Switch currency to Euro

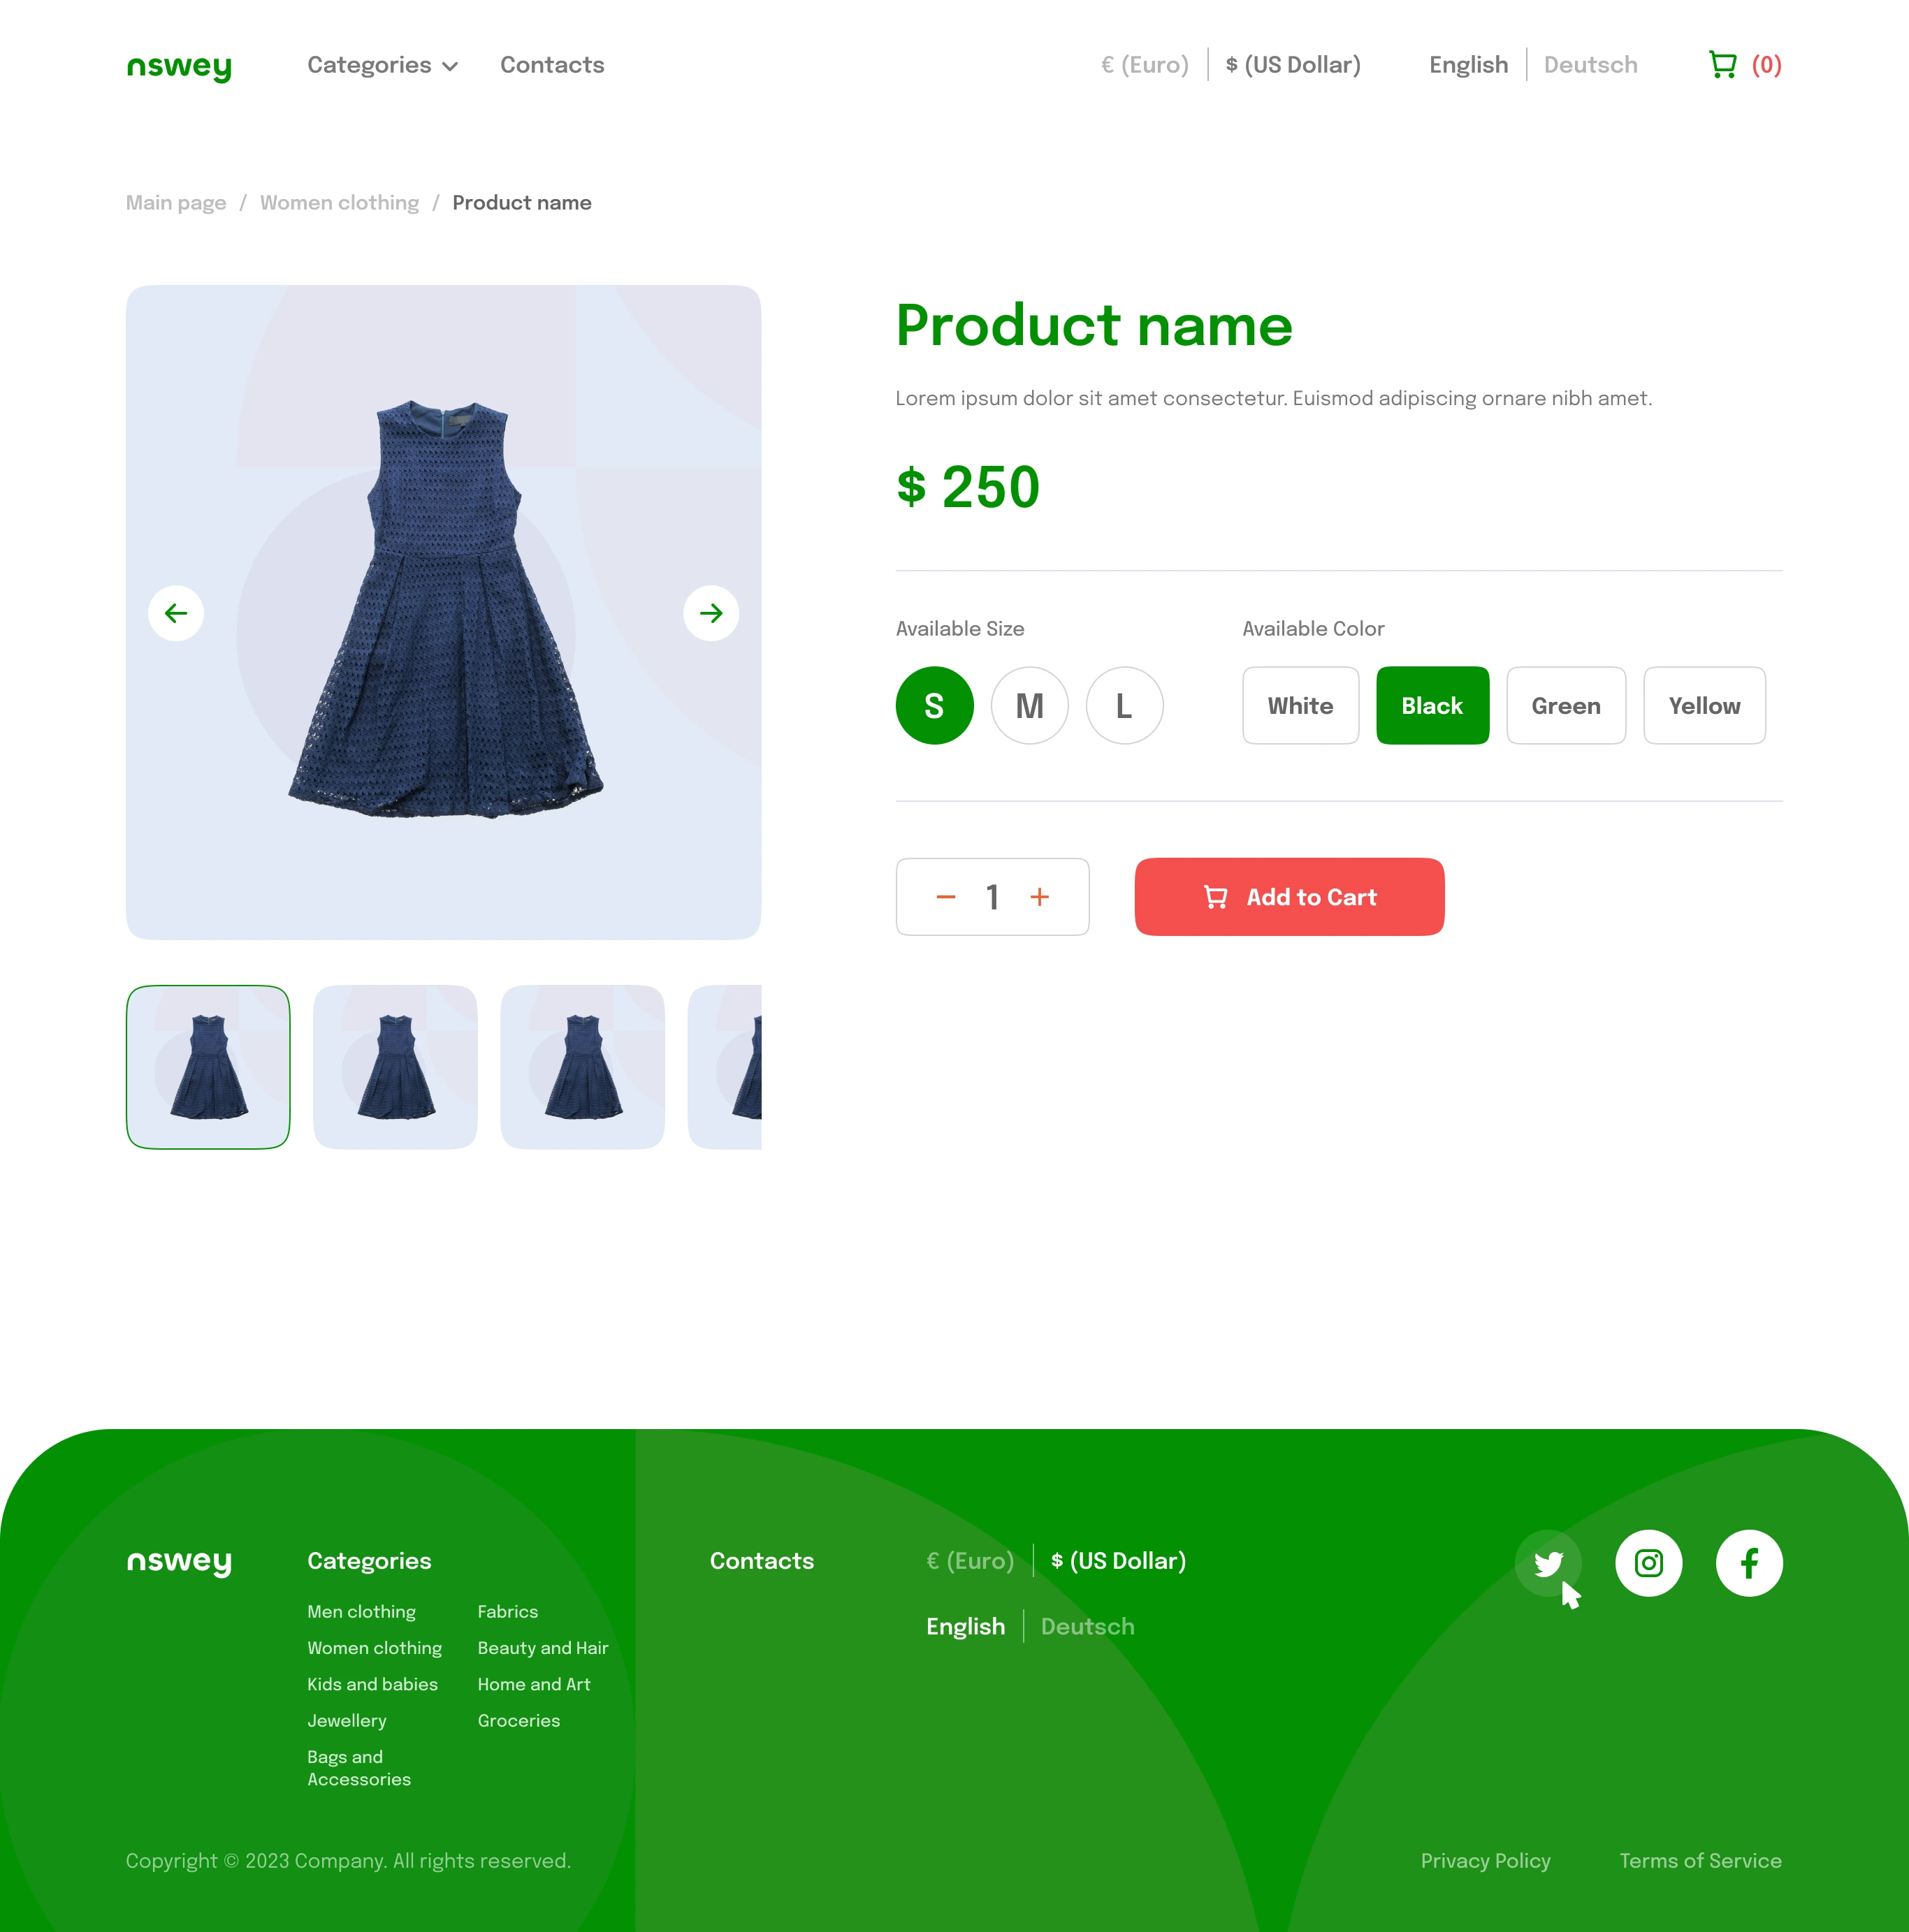[x=1143, y=65]
